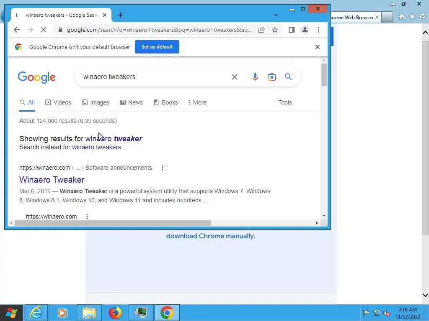Image resolution: width=429 pixels, height=321 pixels.
Task: Open options dots beside https://winaero.com sub-result
Action: [x=87, y=217]
